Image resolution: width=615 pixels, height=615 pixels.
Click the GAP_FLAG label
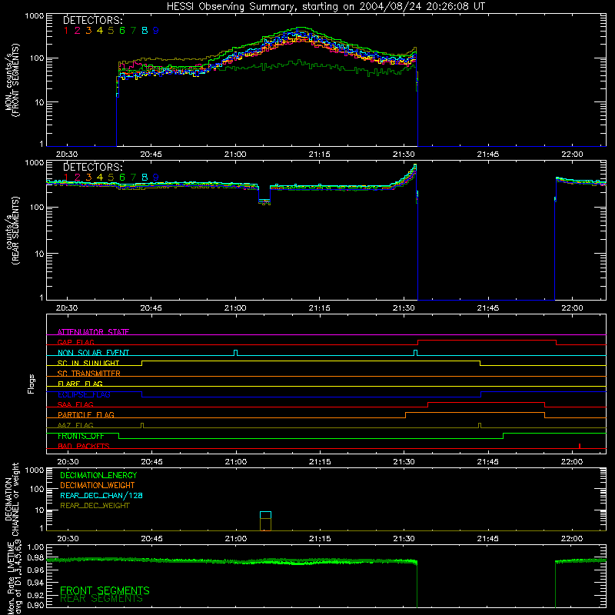75,342
